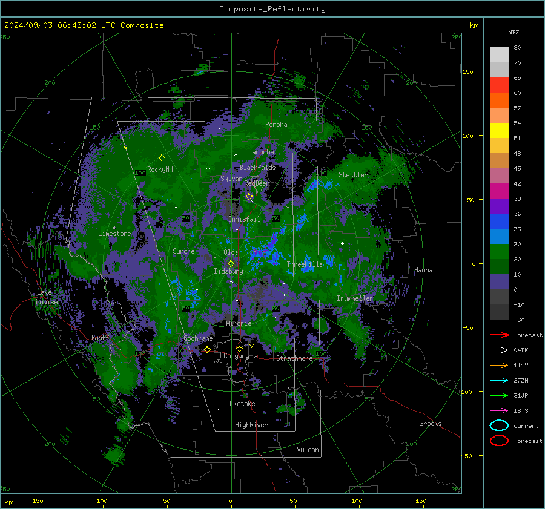Click the Ponoka city label
The height and width of the screenshot is (509, 545).
pos(276,125)
